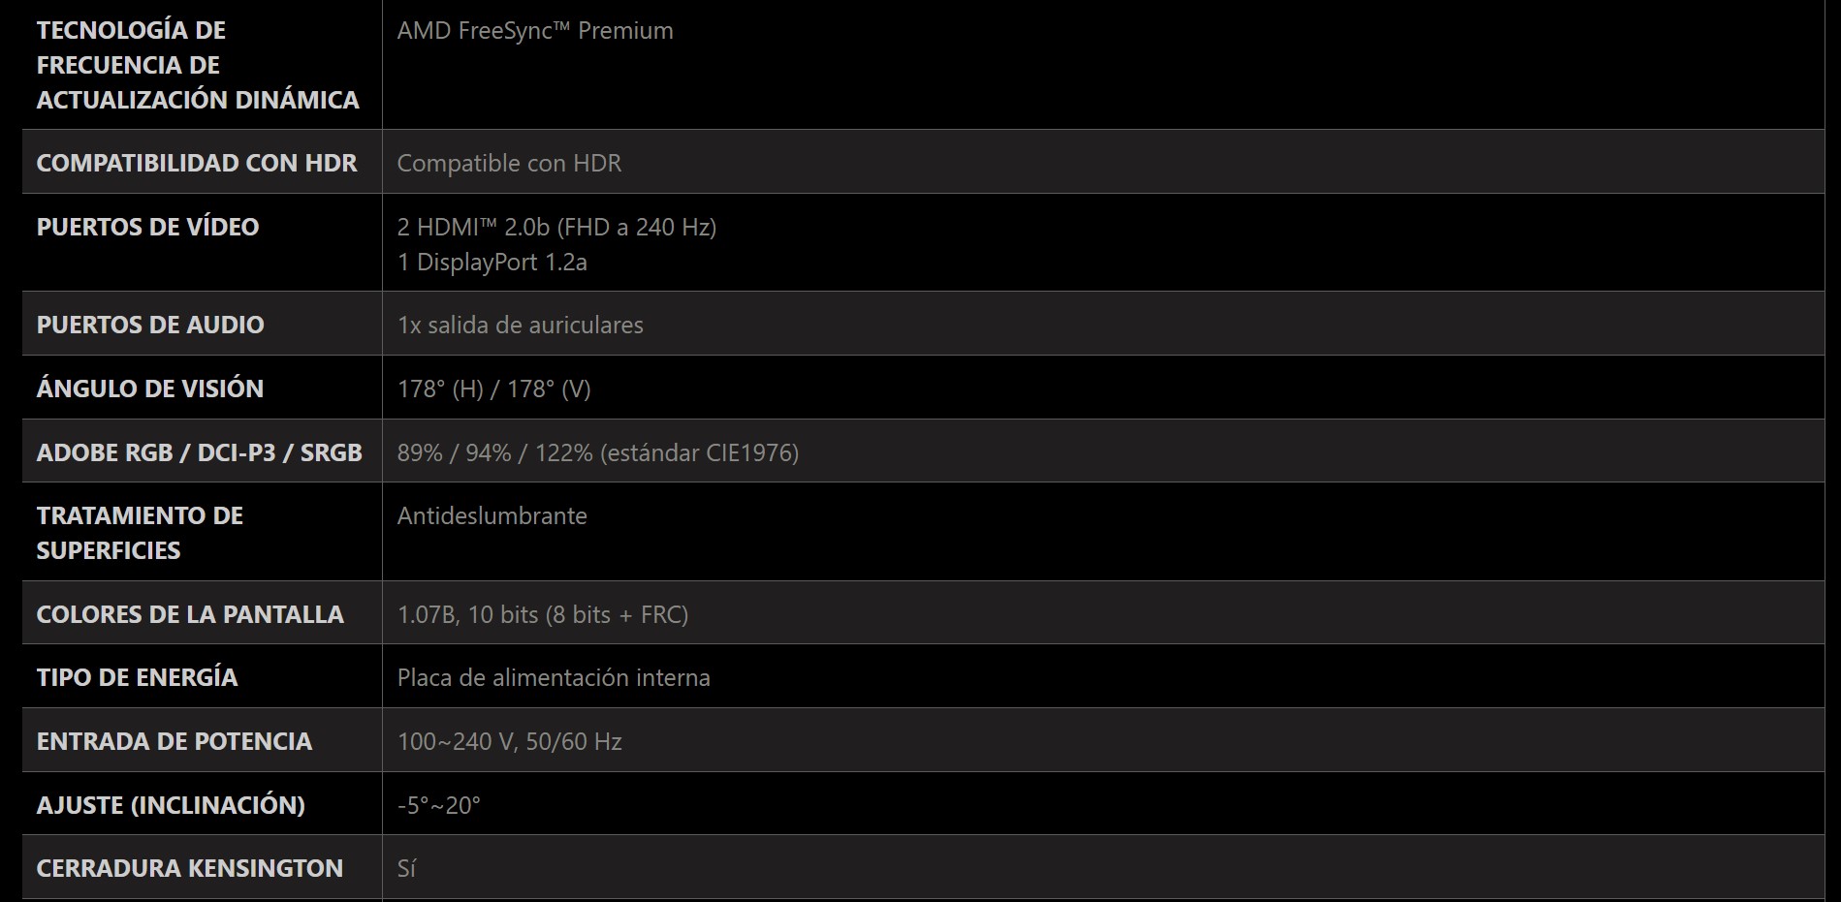This screenshot has height=902, width=1841.
Task: Click the 1 DisplayPort 1.2a line
Action: 492,262
